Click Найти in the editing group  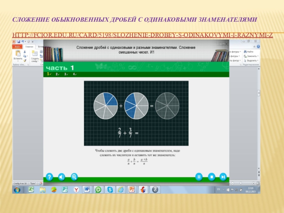[x=249, y=51]
